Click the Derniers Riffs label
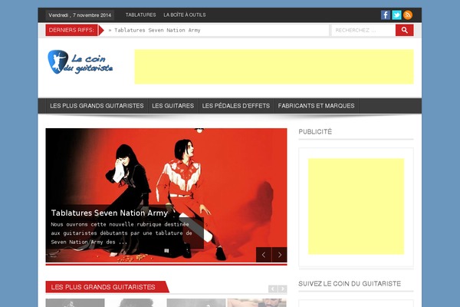 (71, 30)
